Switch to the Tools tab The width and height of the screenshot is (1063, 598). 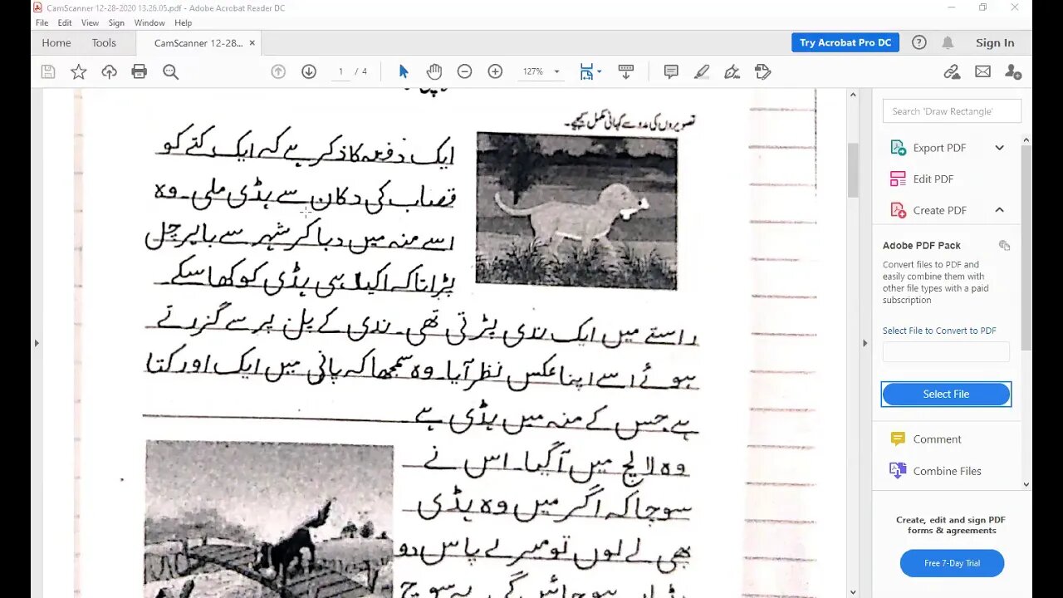coord(104,43)
